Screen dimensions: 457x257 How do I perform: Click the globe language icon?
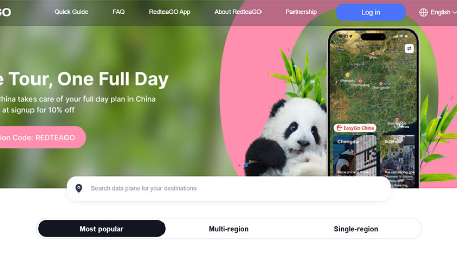coord(423,12)
